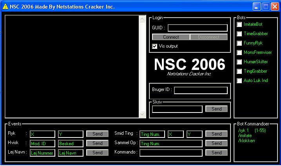This screenshot has height=166, width=281.
Task: Click the warning icon in title bar
Action: 5,7
